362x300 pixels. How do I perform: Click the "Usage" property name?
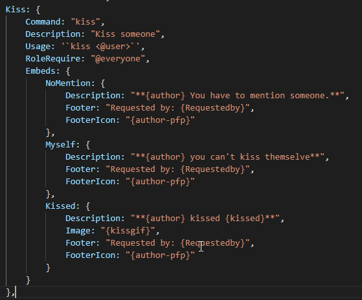(x=38, y=47)
